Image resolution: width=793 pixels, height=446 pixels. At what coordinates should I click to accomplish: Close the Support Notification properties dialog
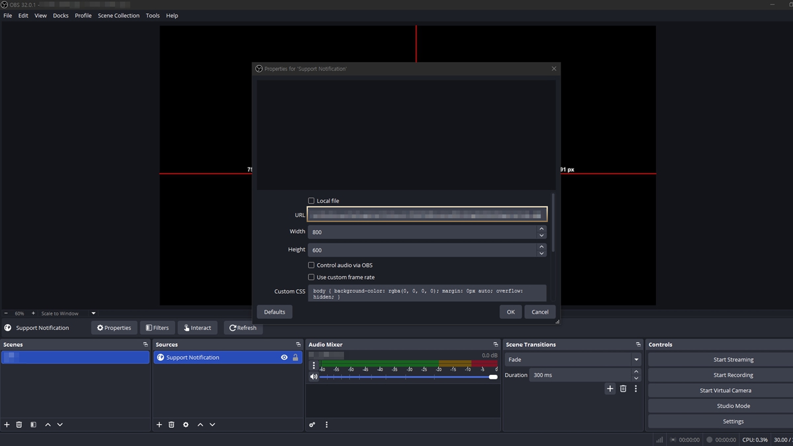pyautogui.click(x=554, y=69)
